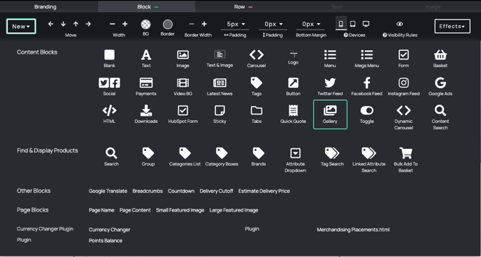Image resolution: width=481 pixels, height=257 pixels.
Task: Add a Text content block
Action: tap(146, 59)
